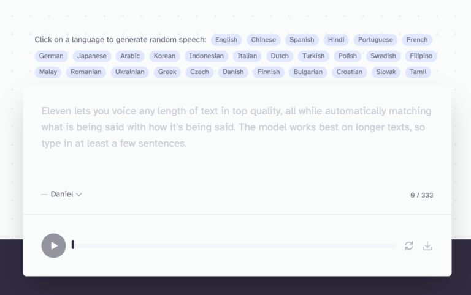Select Japanese from language chips

coord(92,56)
